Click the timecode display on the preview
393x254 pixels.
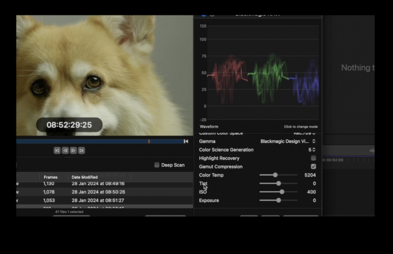pos(69,125)
